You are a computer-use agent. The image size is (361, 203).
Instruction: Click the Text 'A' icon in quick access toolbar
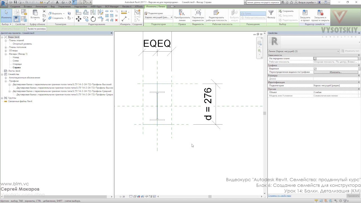(57, 2)
